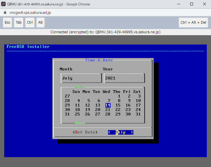Select day 12 in calendar
Viewport: 211px width, 167px height.
pyautogui.click(x=87, y=105)
